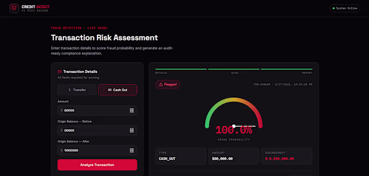Click the FRAUD DETECTION · LIVE MODEL label
Viewport: 369px width, 176px height.
79,28
